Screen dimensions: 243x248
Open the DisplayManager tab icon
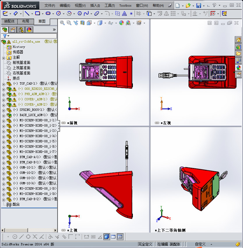tap(29, 30)
